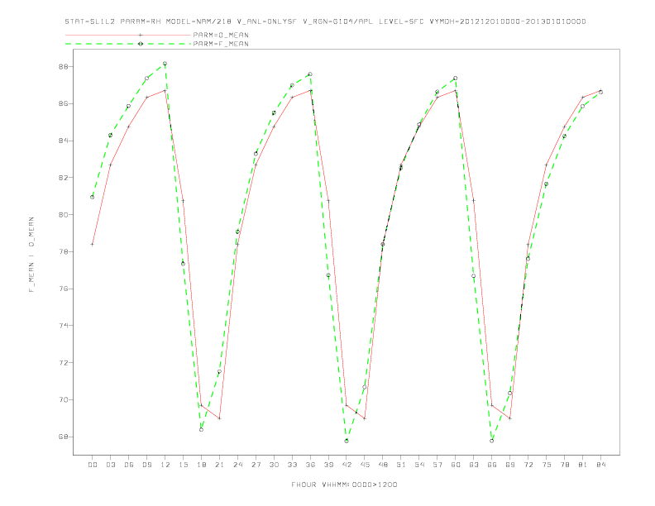Click the F_MEAN circle marker at hour 84

point(600,93)
